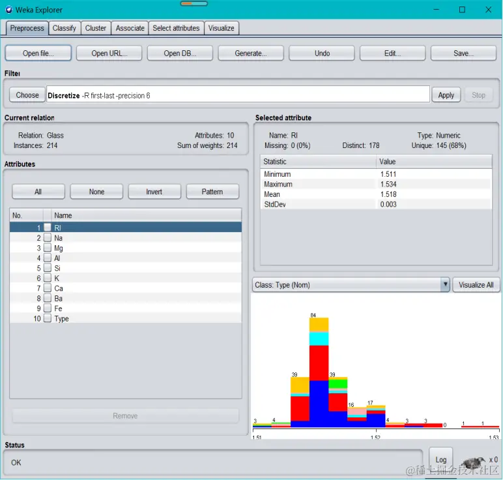The image size is (503, 480).
Task: Invert the attribute selection
Action: coord(154,192)
